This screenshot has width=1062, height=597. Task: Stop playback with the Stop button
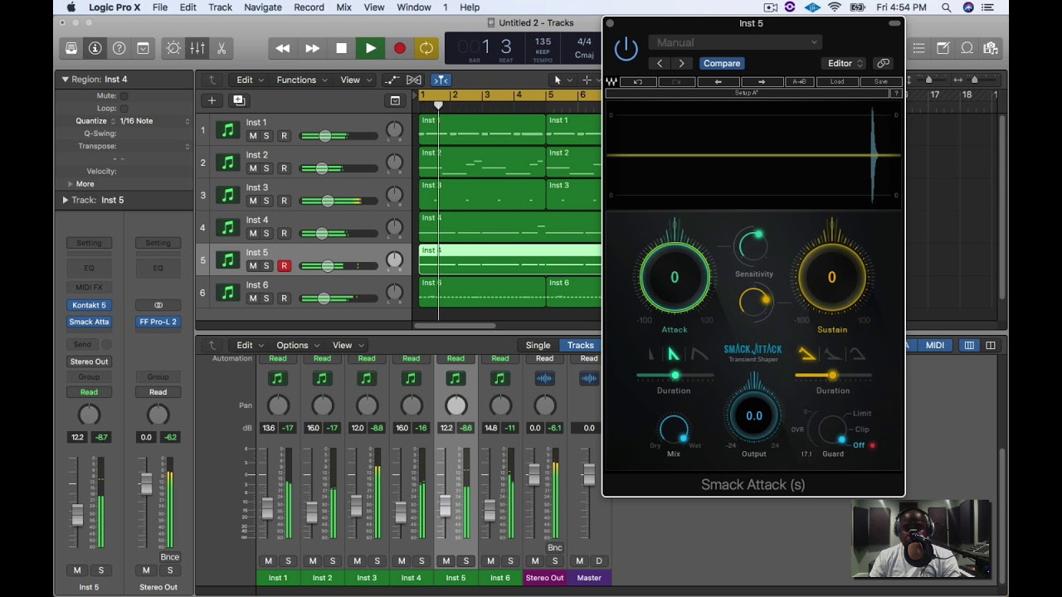click(x=341, y=49)
